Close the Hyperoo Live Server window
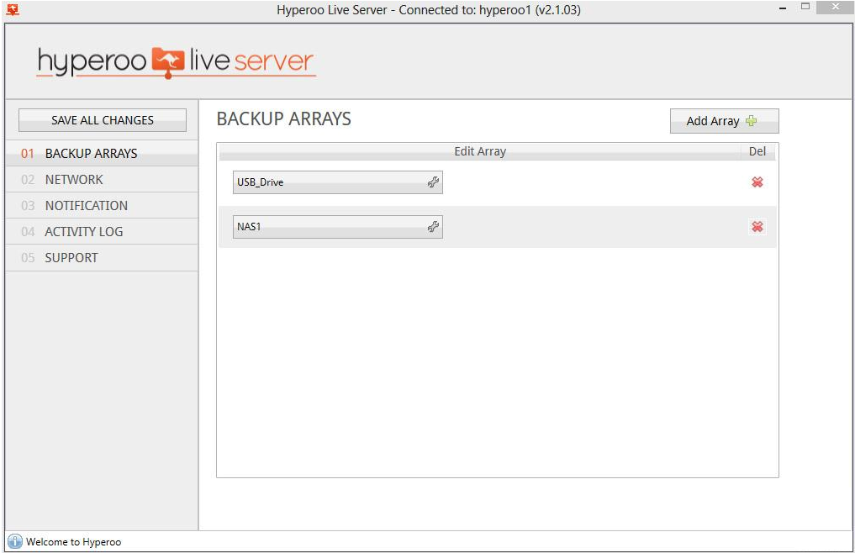855x553 pixels. point(832,8)
